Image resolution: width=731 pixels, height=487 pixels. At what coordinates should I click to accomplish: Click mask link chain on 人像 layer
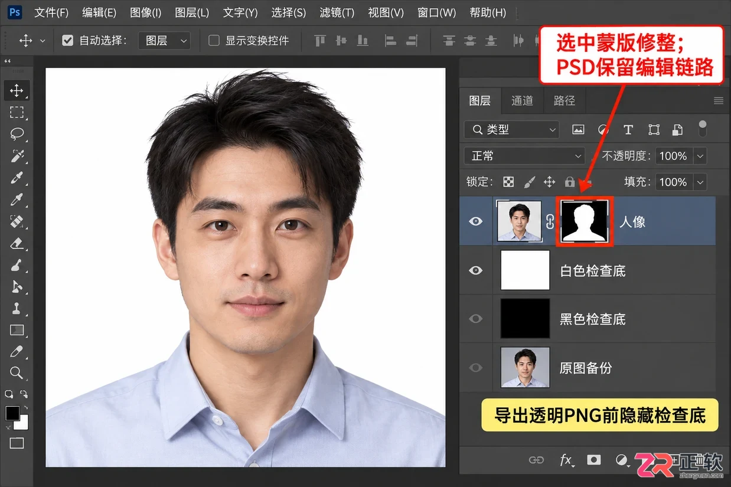[550, 221]
